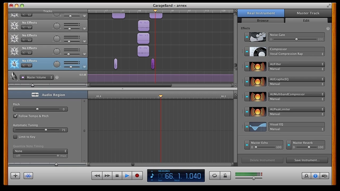
Task: Adjust the Noise Gate slider
Action: click(296, 39)
